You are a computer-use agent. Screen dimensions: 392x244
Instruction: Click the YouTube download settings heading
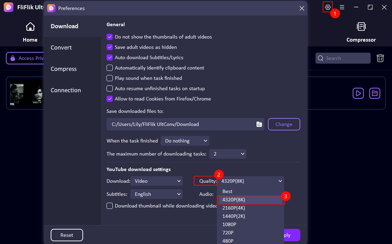(139, 169)
